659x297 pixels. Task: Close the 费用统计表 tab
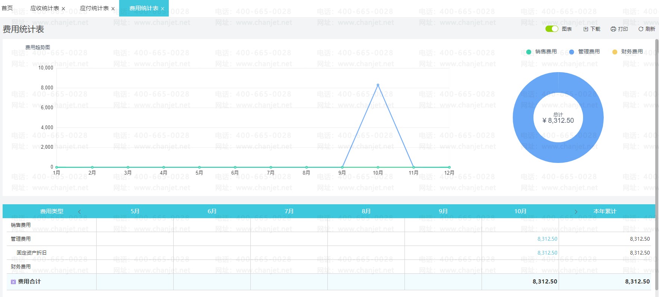[162, 9]
